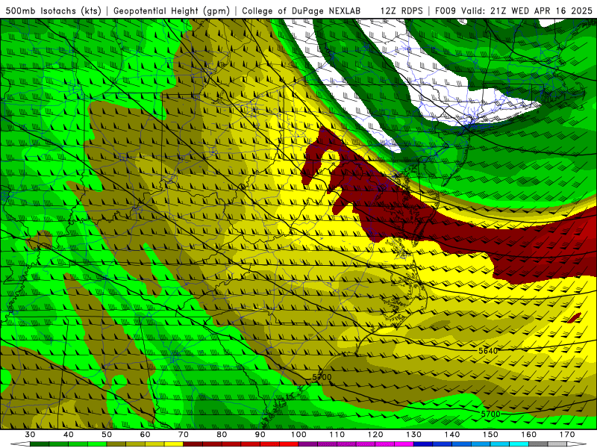Click the 5700 contour label over the Atlantic
Screen dimensions: 597x448
[491, 414]
